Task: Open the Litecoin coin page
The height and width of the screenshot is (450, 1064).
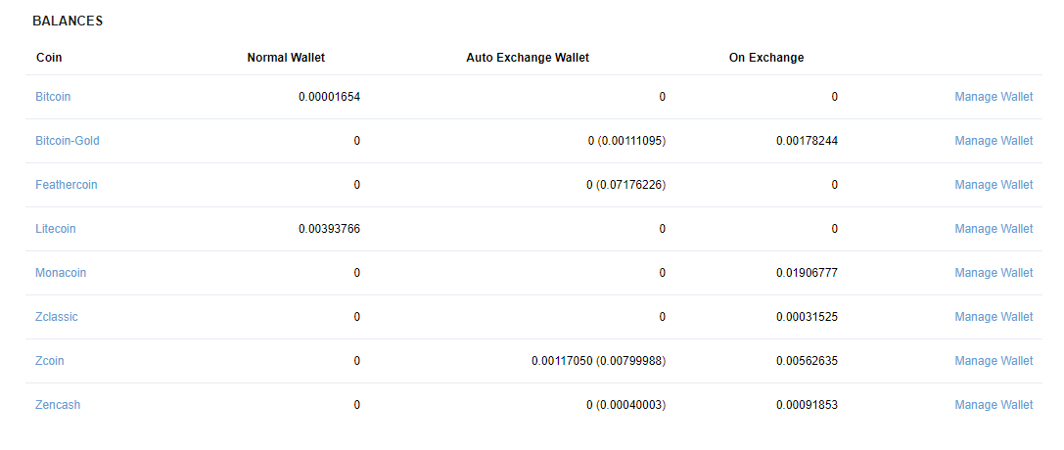Action: point(56,229)
